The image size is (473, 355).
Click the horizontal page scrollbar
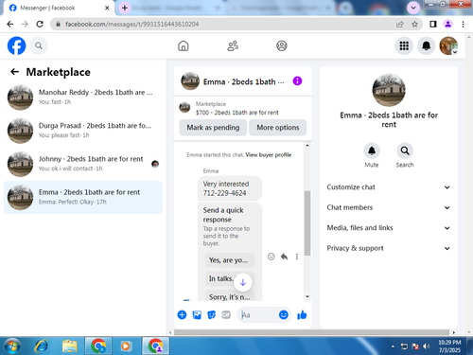[x=311, y=332]
